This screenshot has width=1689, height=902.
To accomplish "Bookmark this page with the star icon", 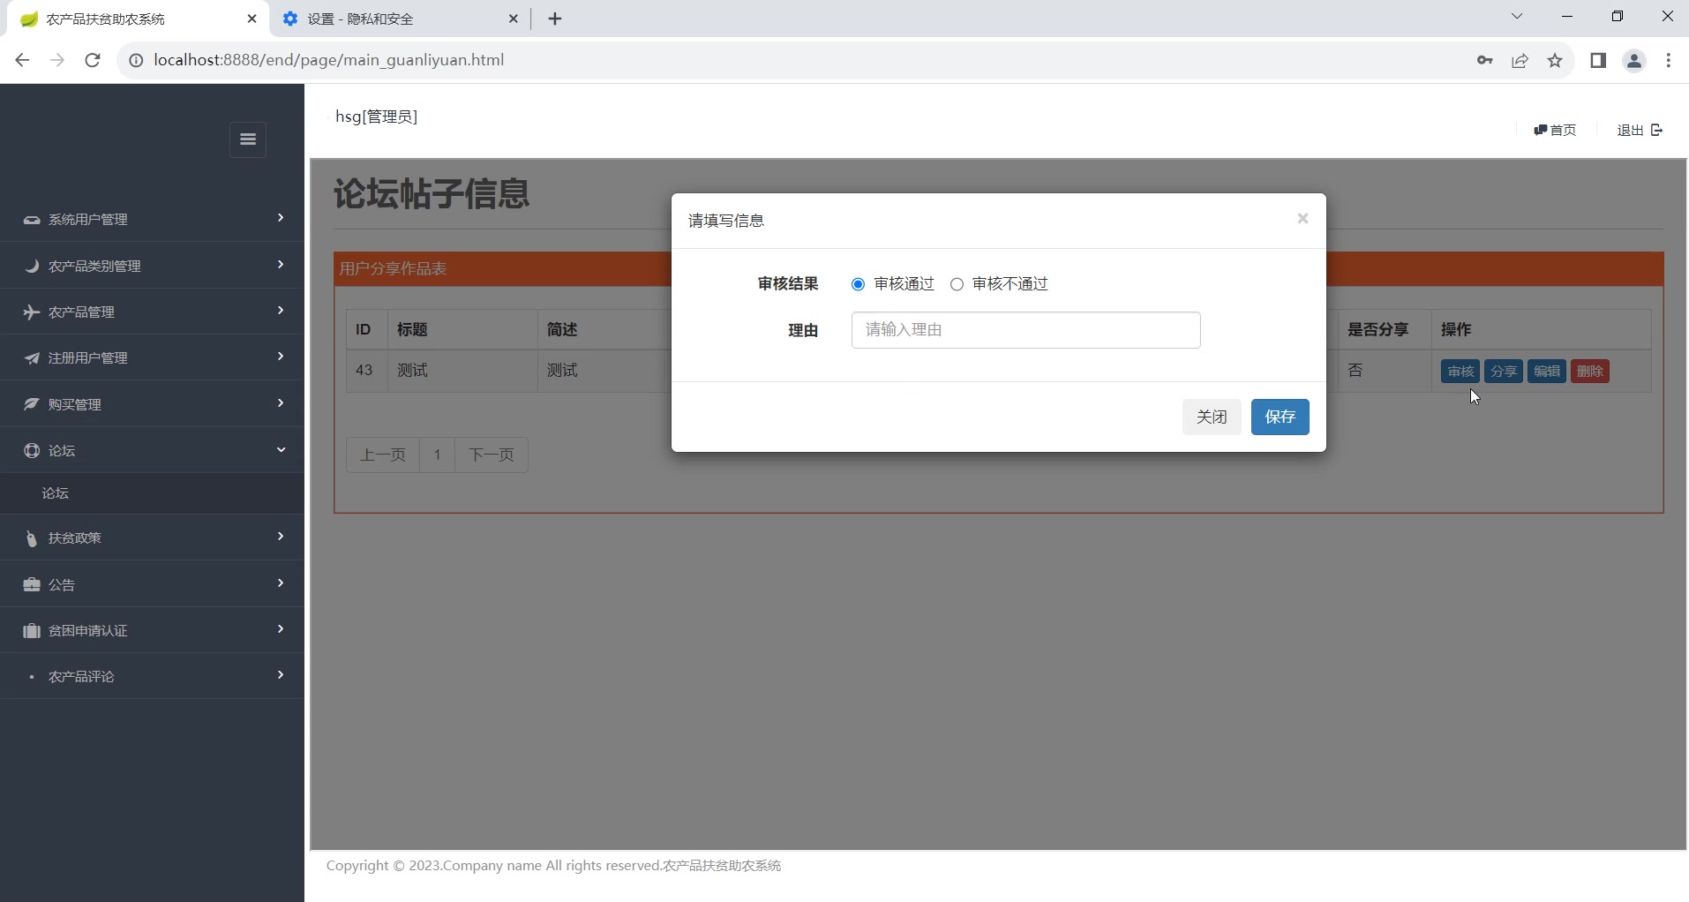I will [x=1555, y=60].
